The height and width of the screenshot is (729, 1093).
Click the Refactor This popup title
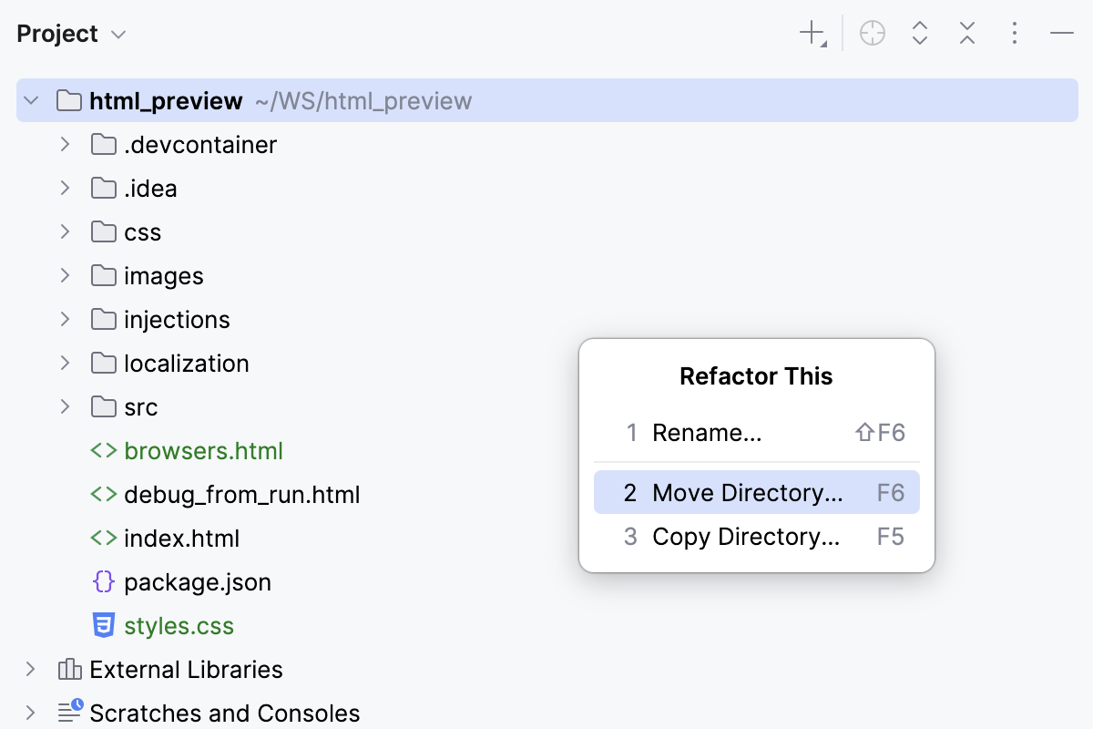756,376
